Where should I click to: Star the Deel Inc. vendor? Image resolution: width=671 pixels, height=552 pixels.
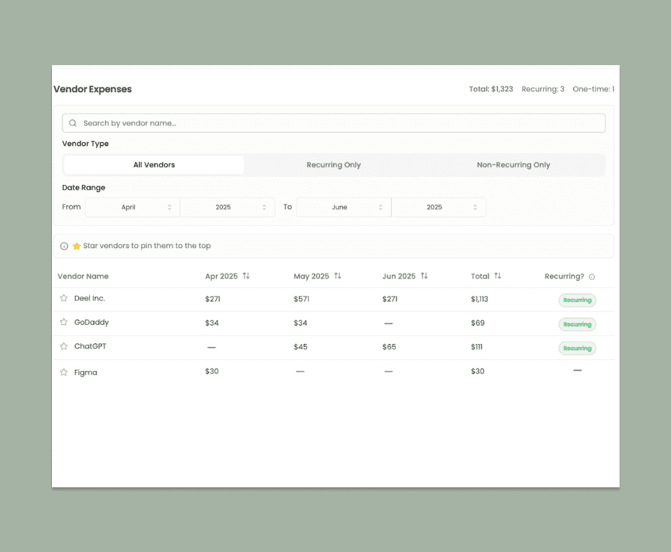63,298
